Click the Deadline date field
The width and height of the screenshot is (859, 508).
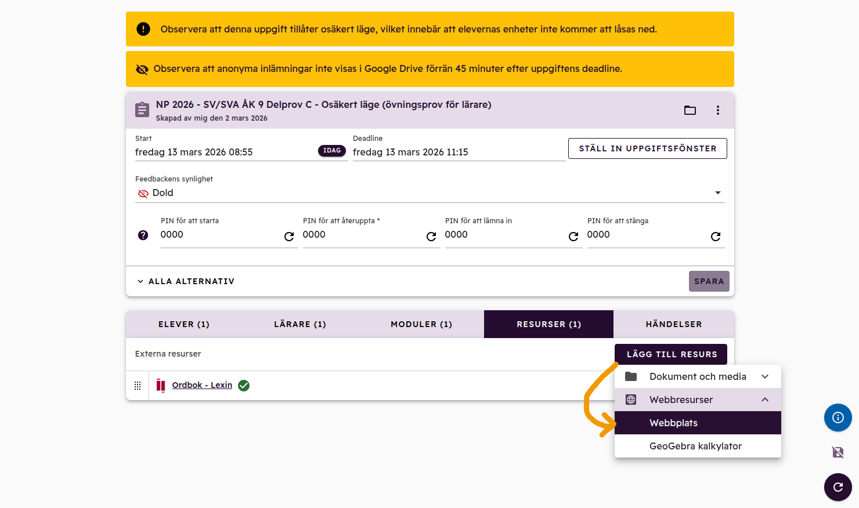tap(459, 152)
